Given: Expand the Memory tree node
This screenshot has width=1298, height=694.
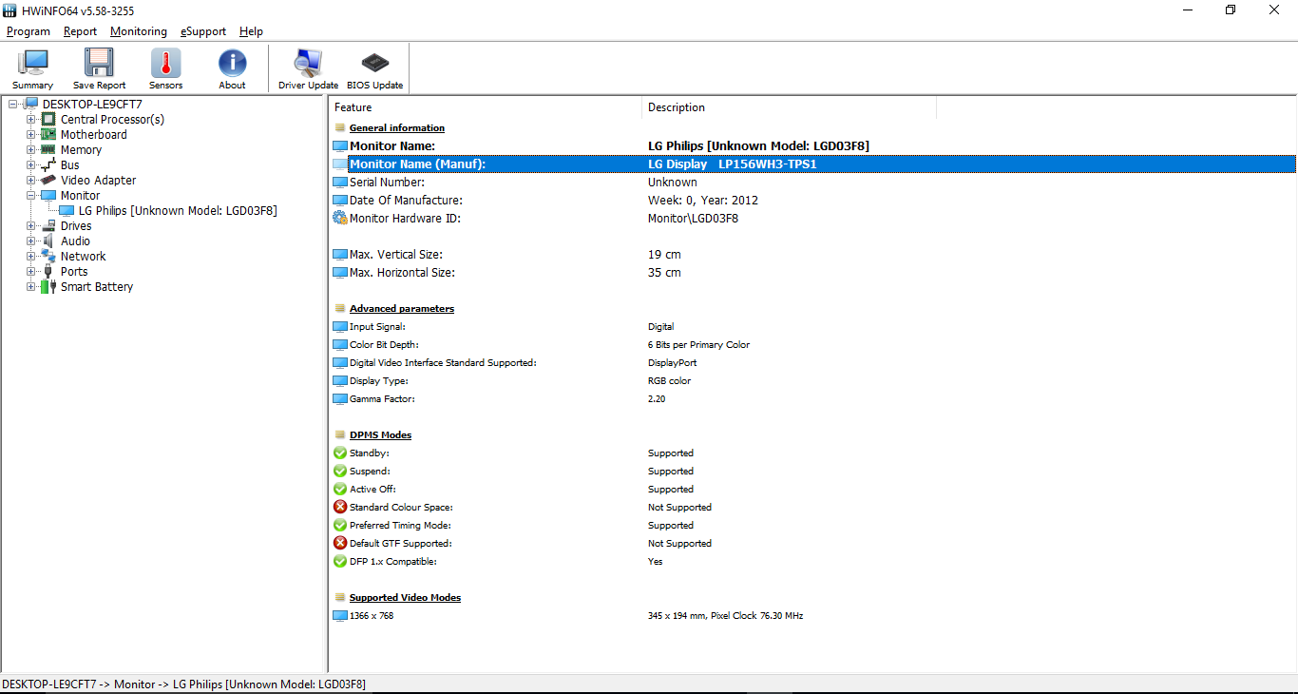Looking at the screenshot, I should click(31, 149).
